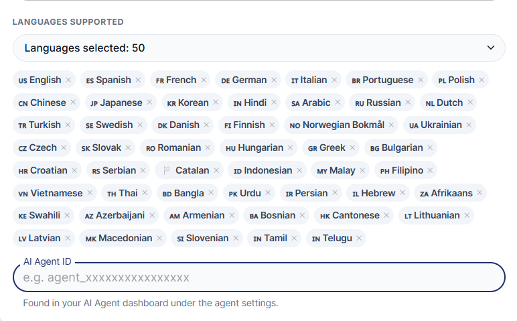Click the Catalan flag icon
The height and width of the screenshot is (321, 517).
click(167, 170)
